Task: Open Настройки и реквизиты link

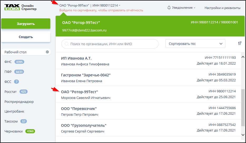Action: pos(222,8)
